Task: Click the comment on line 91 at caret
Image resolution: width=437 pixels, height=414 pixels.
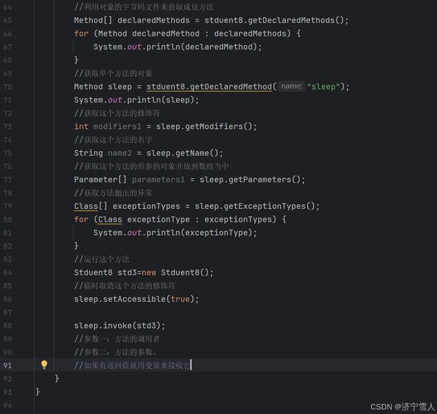Action: tap(132, 366)
